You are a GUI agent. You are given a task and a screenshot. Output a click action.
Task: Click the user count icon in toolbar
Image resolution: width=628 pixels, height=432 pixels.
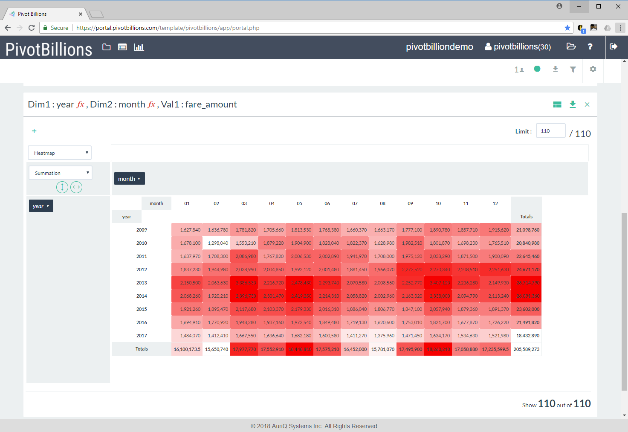coord(519,70)
